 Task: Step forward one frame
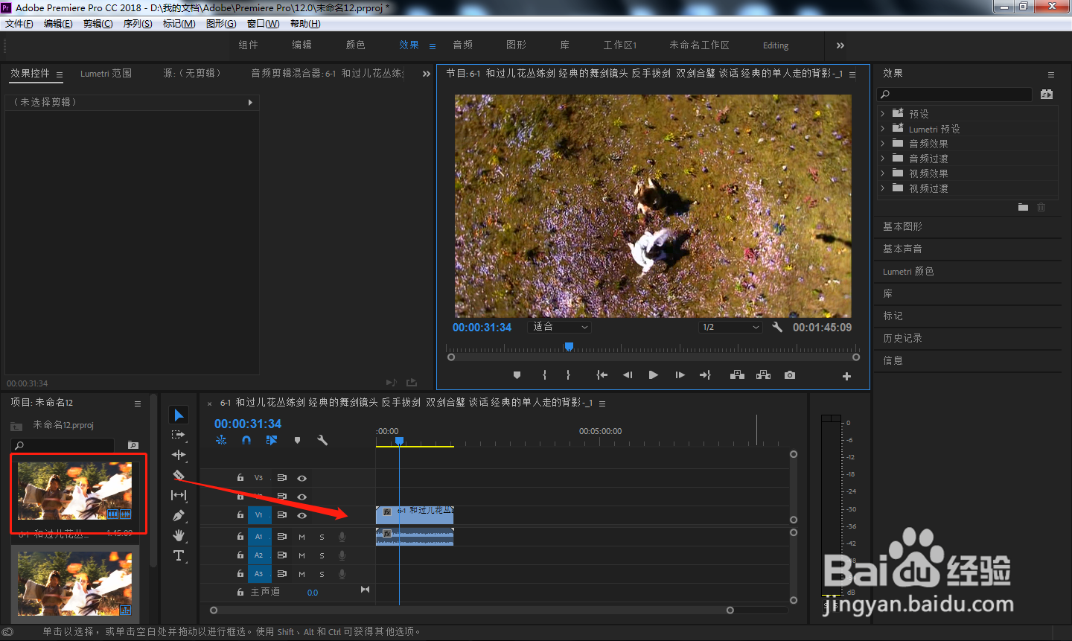(680, 375)
